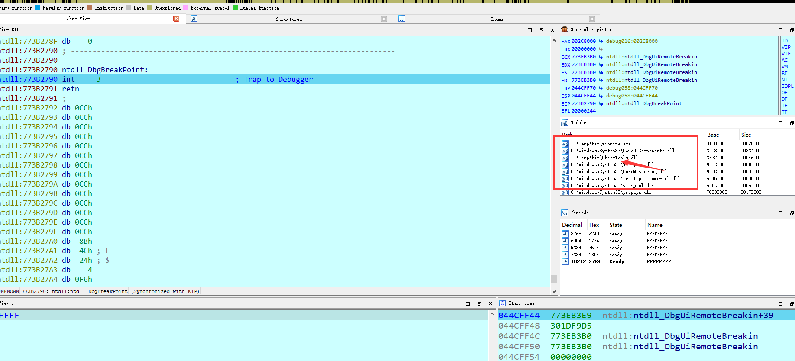
Task: Select the highlighted 'int 3' instruction line
Action: [275, 79]
